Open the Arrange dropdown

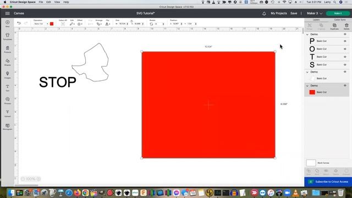click(99, 24)
